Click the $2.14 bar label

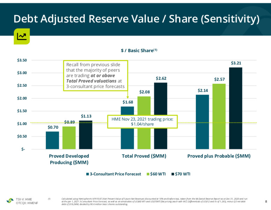(203, 90)
